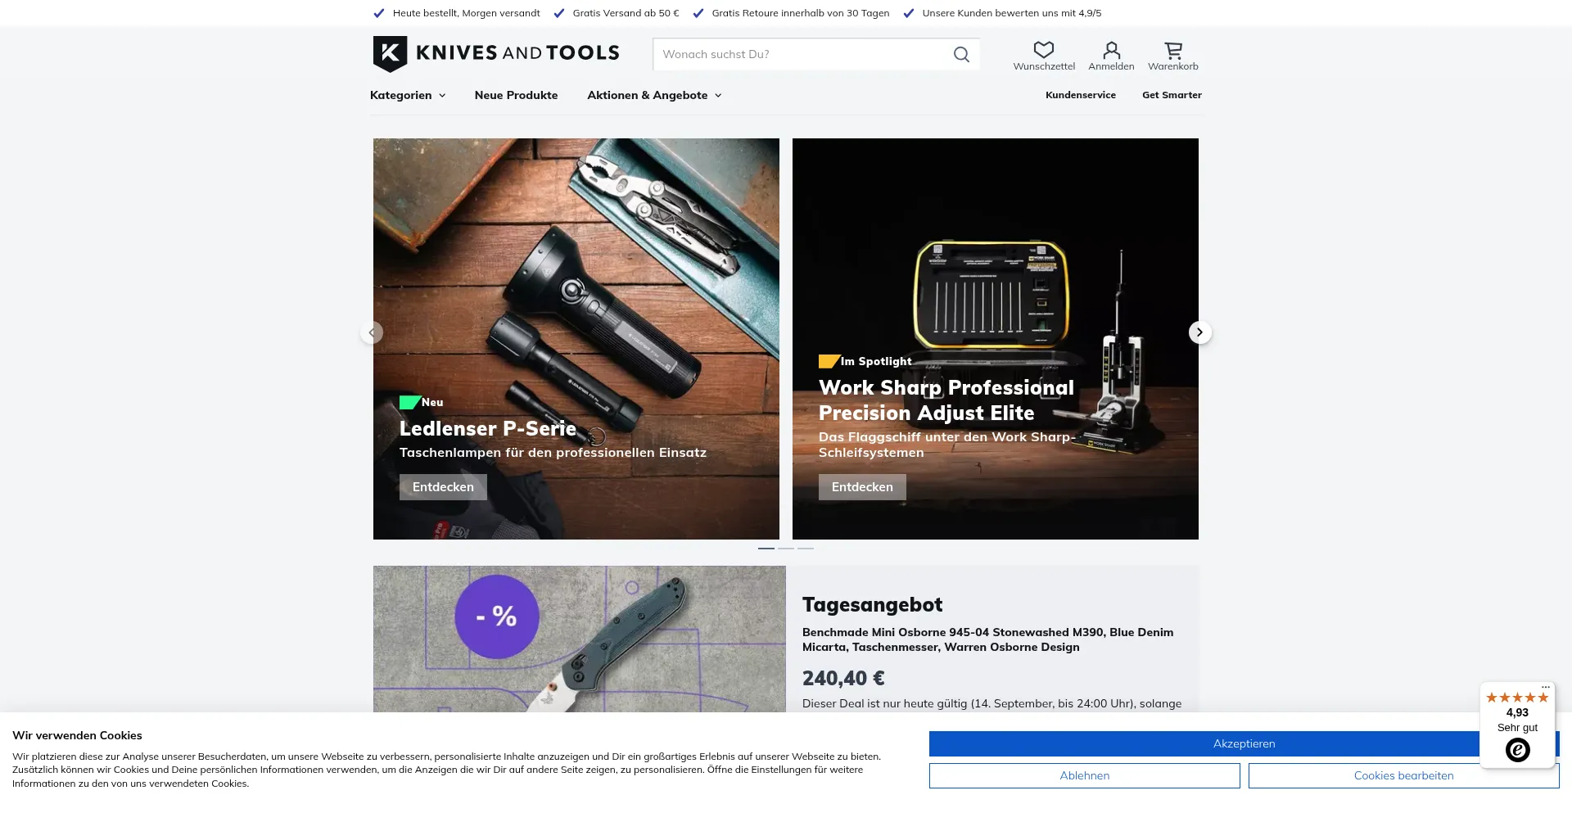Click 'Heute bestellt, Morgen versandt' text

[x=466, y=13]
